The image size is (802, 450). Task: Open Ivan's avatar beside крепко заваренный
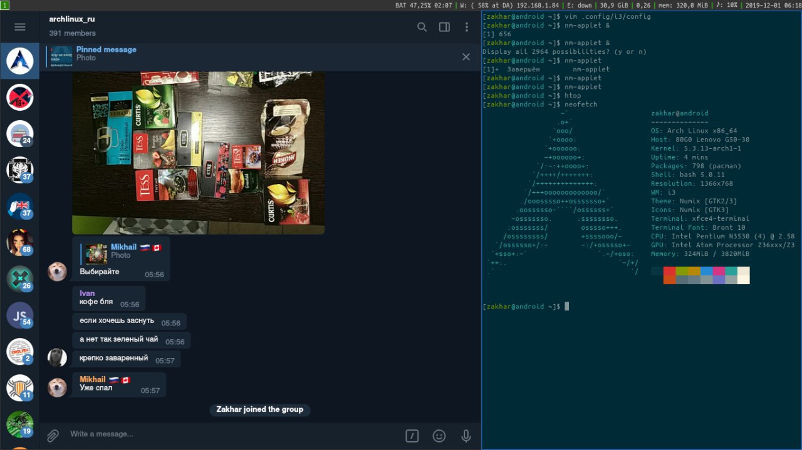58,357
